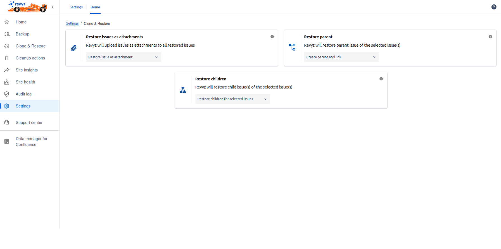Image resolution: width=501 pixels, height=249 pixels.
Task: Navigate to Site health page
Action: click(x=25, y=82)
